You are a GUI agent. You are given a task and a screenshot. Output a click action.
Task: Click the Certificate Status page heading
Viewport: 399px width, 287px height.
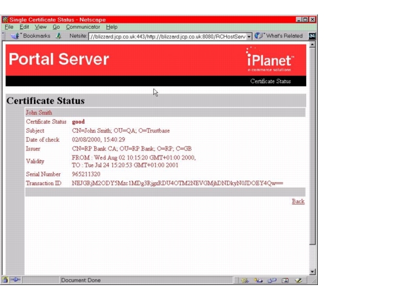point(46,101)
